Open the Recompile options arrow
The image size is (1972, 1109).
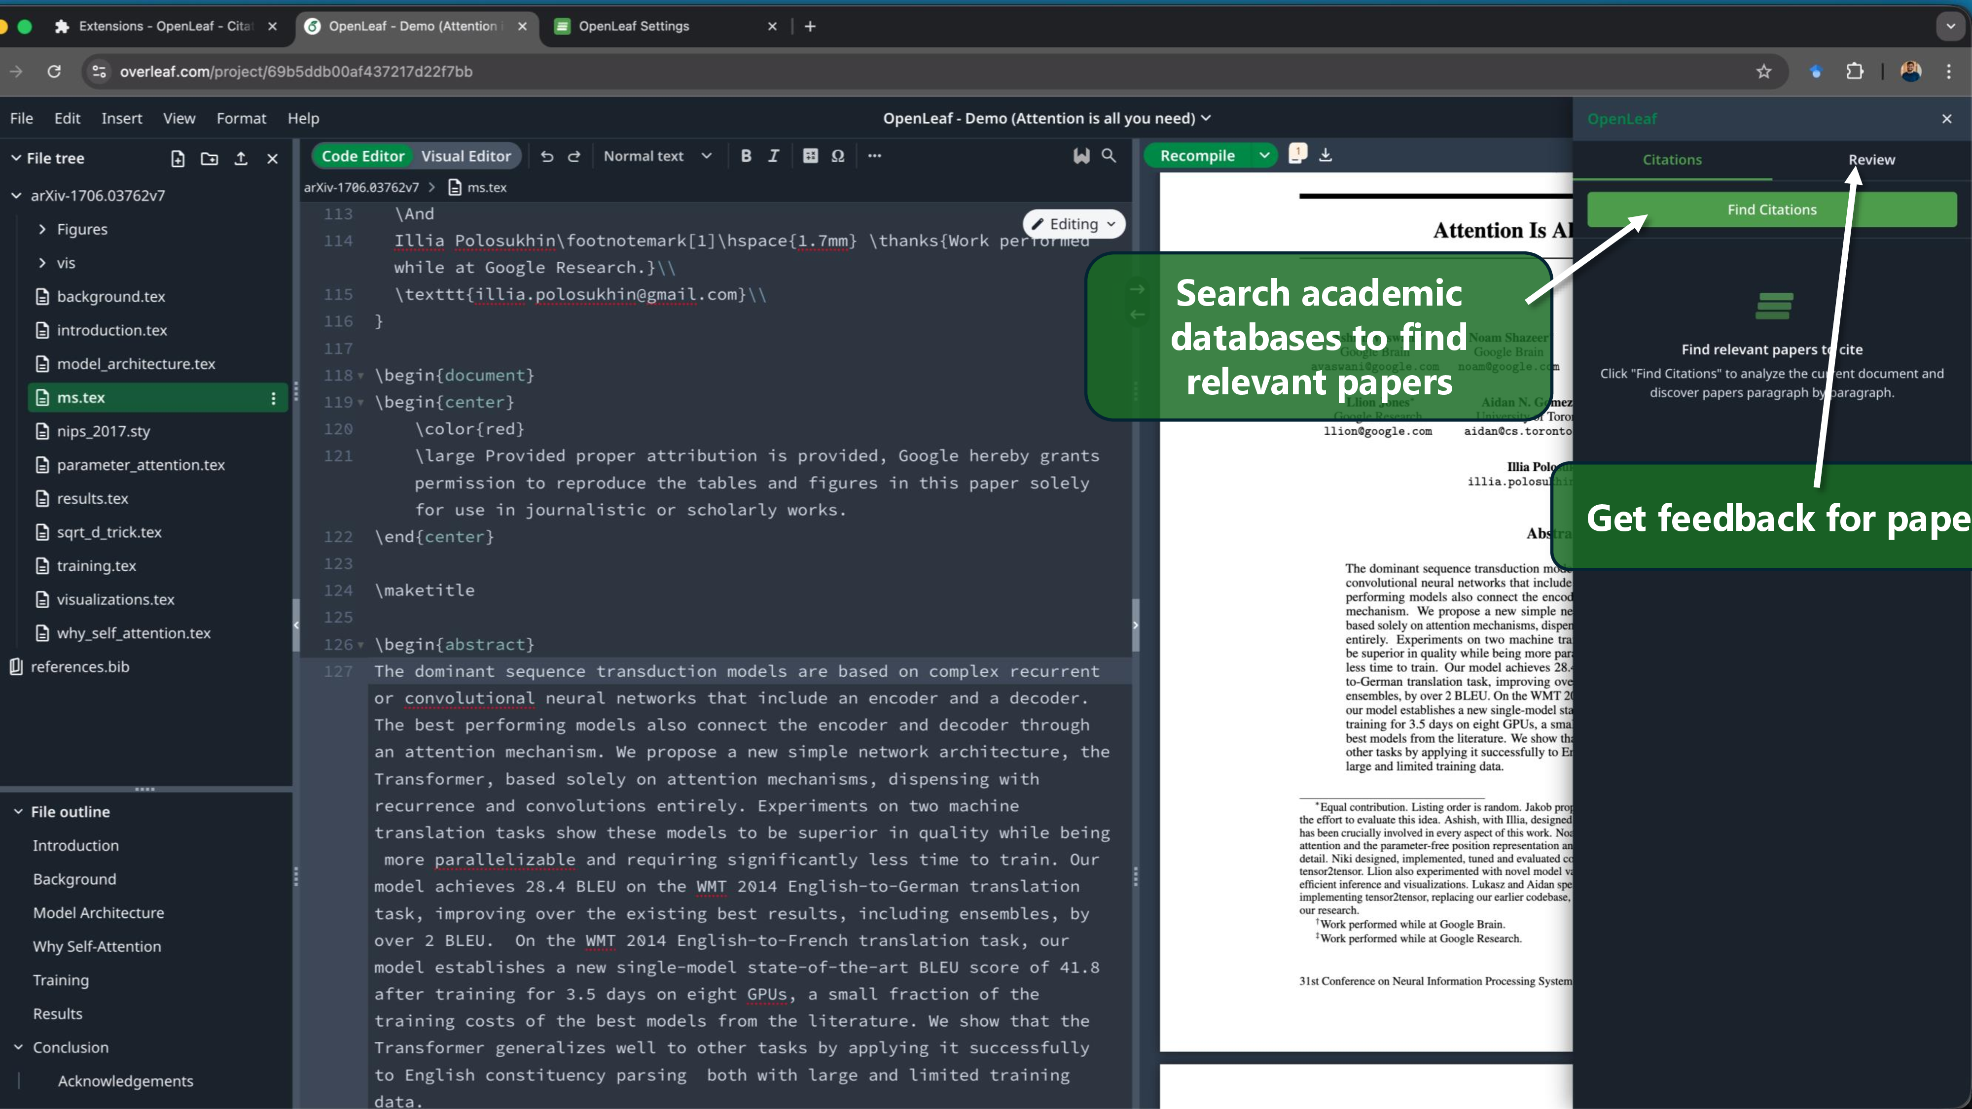[x=1264, y=156]
